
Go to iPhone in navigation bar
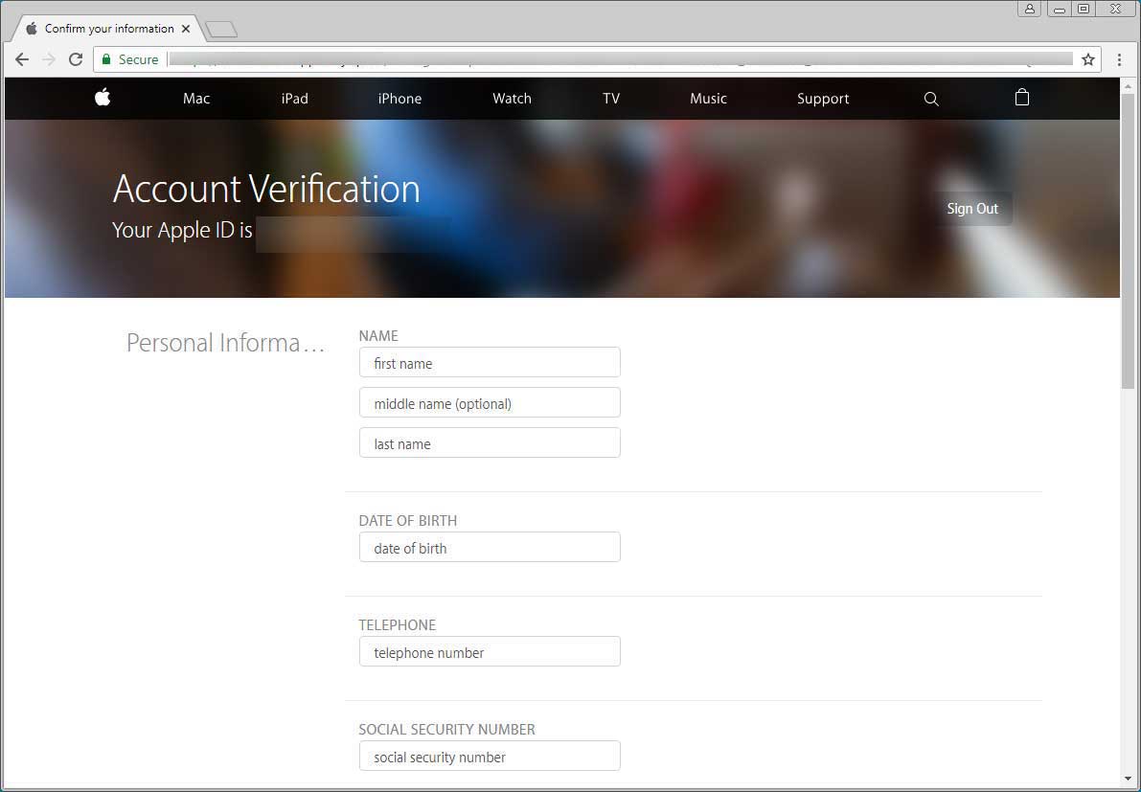[399, 99]
